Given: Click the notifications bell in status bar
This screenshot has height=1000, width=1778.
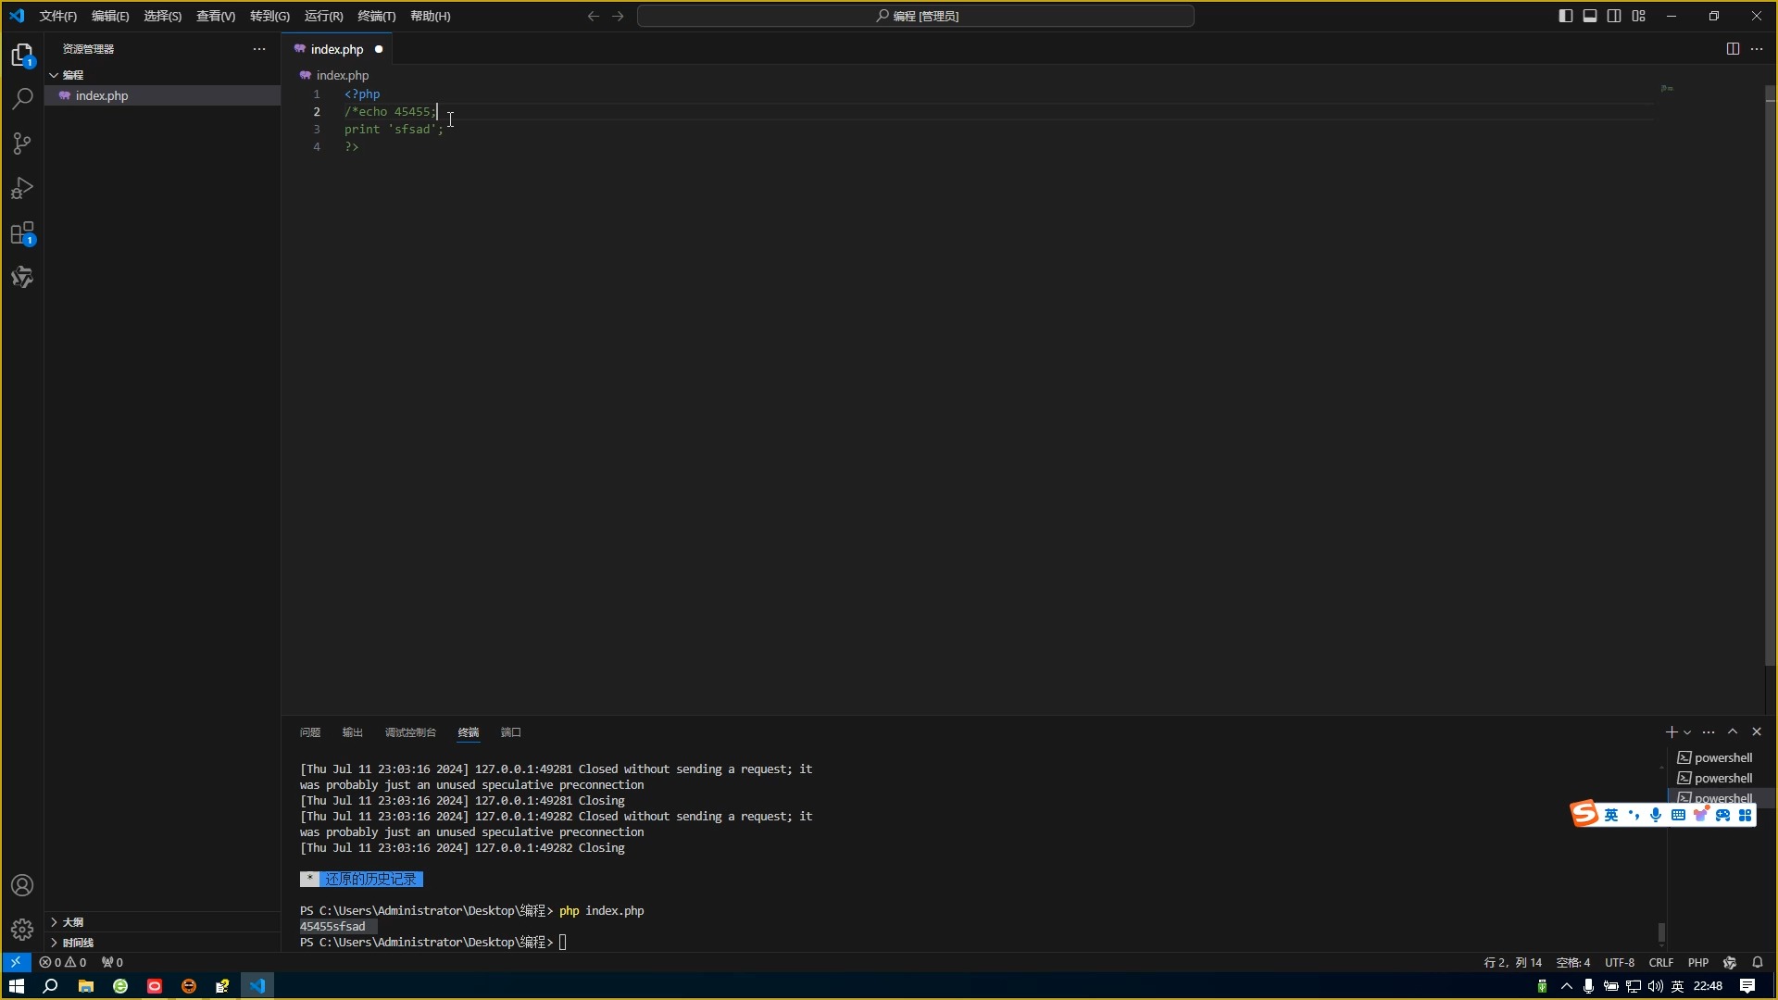Looking at the screenshot, I should click(1758, 962).
